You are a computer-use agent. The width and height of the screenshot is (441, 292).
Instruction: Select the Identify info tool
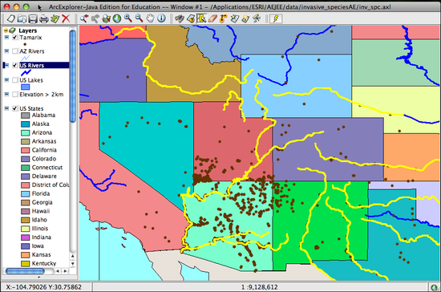pyautogui.click(x=161, y=18)
